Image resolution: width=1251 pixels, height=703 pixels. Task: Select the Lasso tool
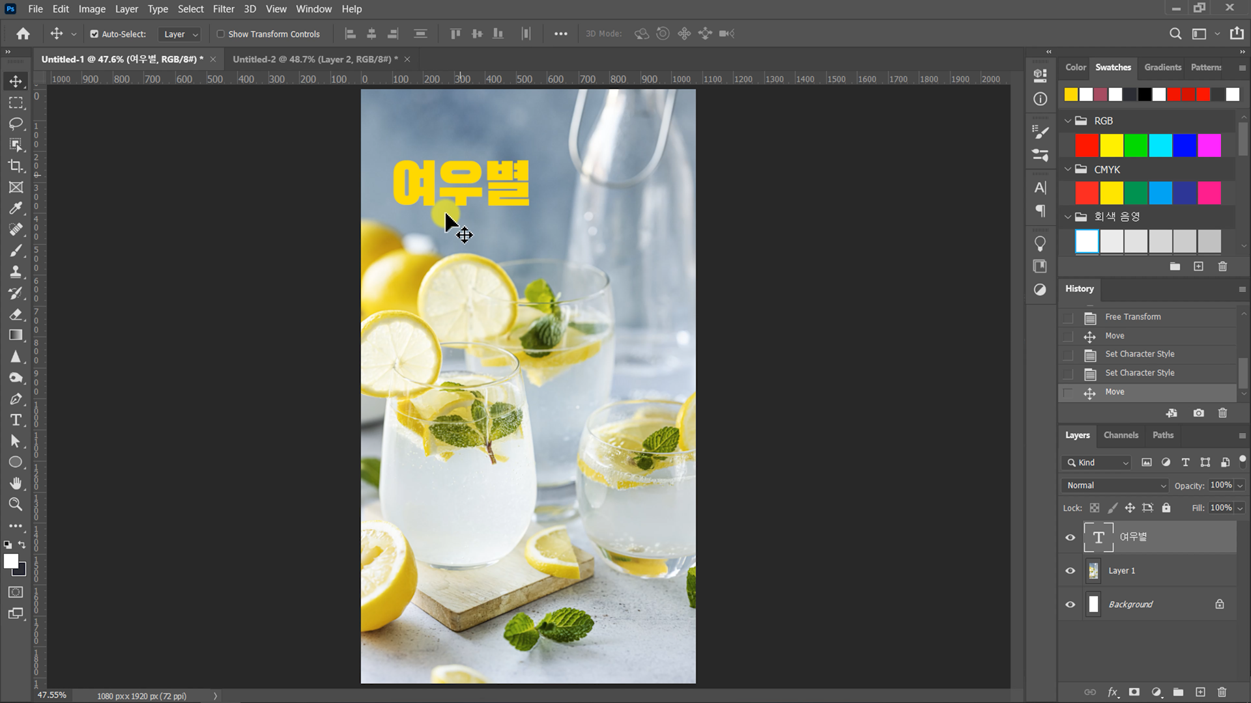16,124
